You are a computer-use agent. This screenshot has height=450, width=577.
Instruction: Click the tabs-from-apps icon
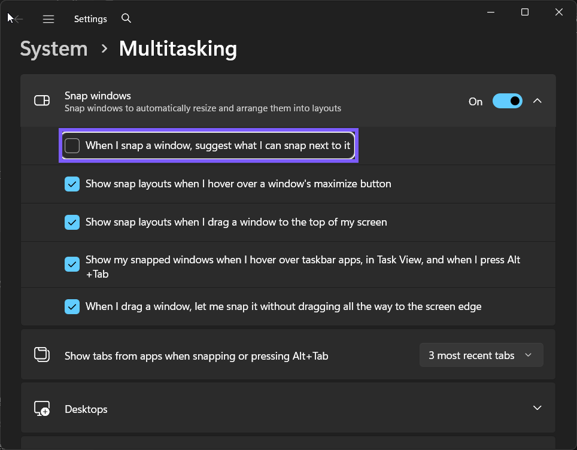(x=42, y=355)
